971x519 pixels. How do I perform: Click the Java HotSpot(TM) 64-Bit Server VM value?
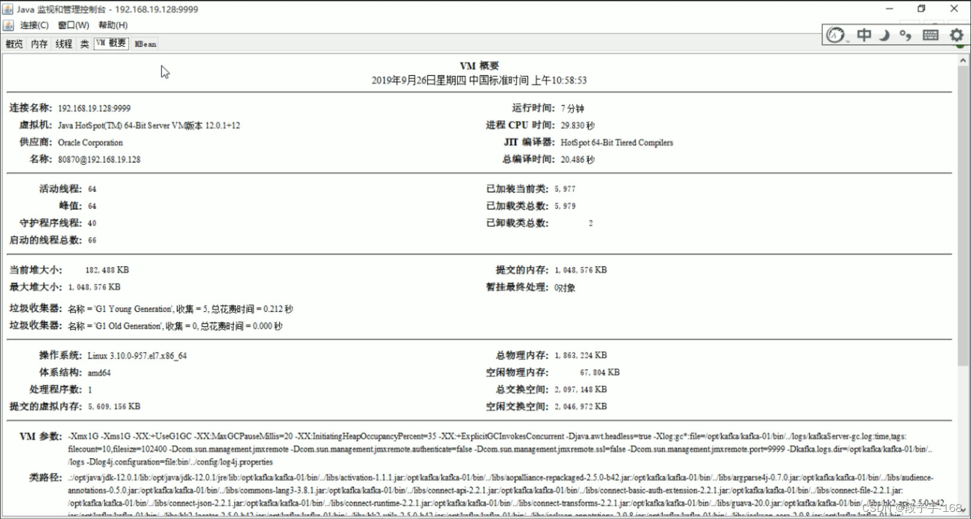tap(149, 125)
